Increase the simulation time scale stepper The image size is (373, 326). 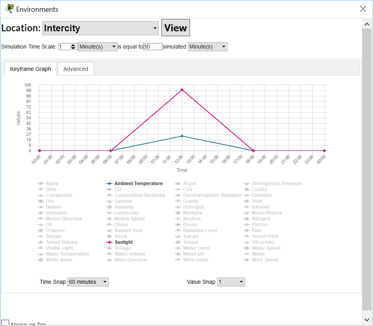tap(73, 45)
